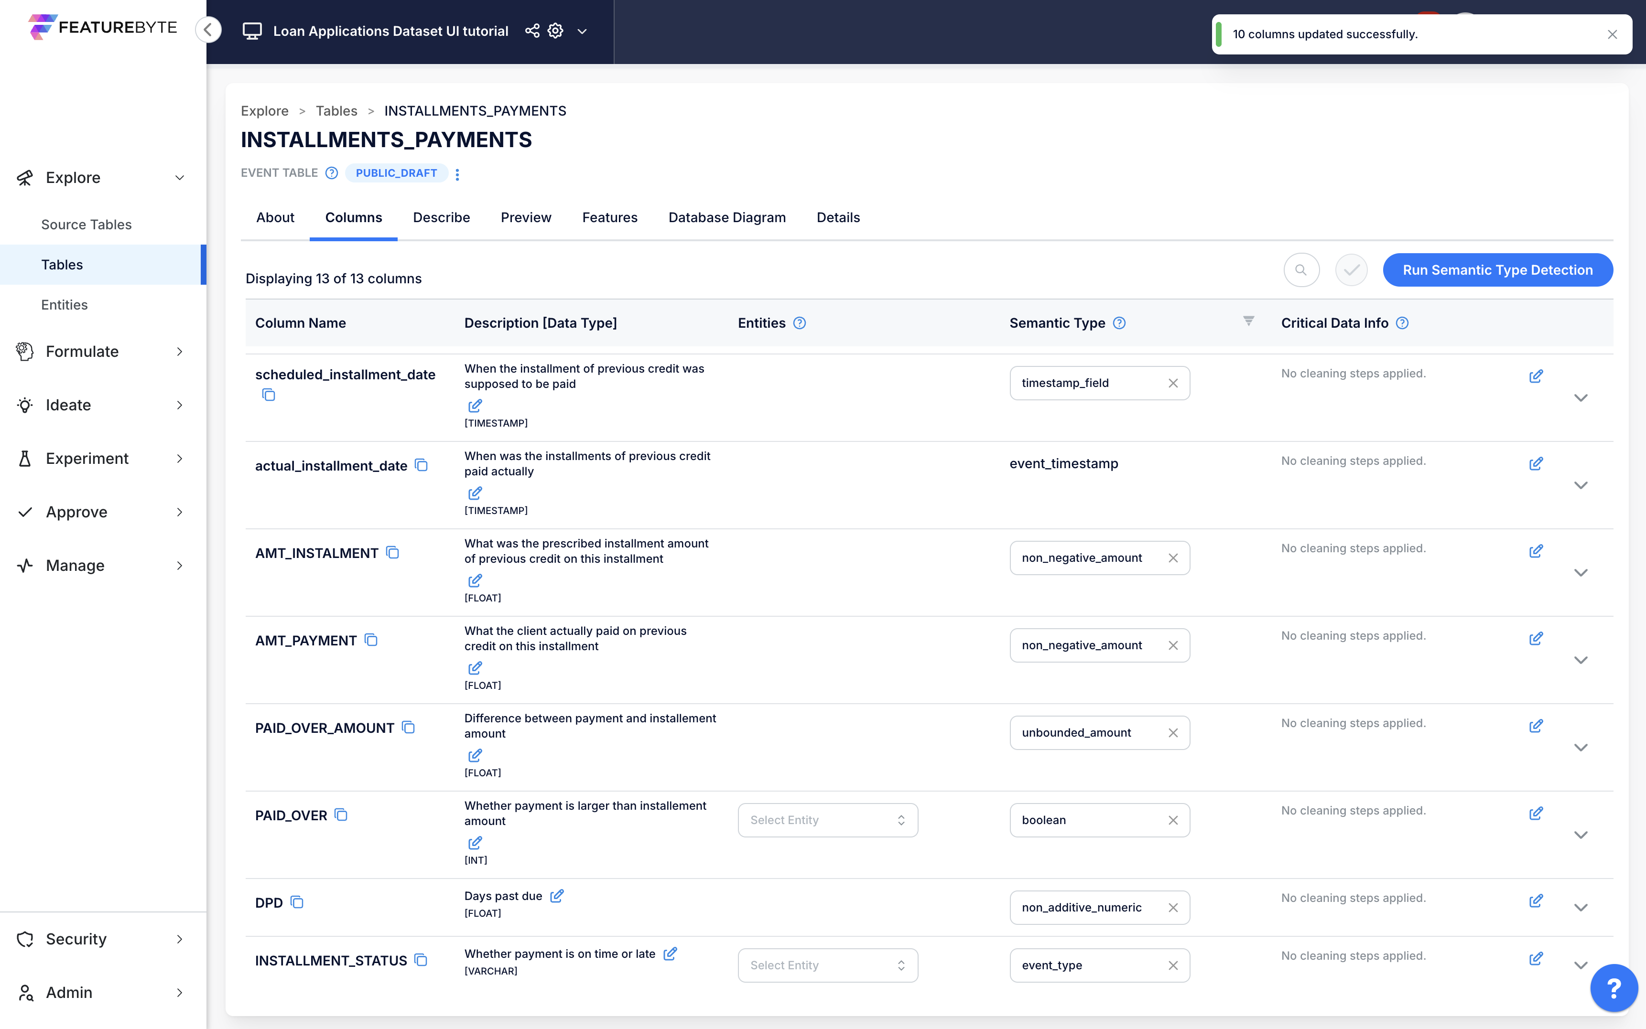Click the search columns magnifier icon
Image resolution: width=1646 pixels, height=1029 pixels.
point(1301,270)
